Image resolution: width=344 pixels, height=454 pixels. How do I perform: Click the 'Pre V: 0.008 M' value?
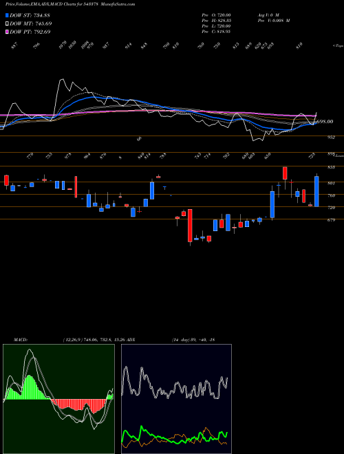coord(274,21)
